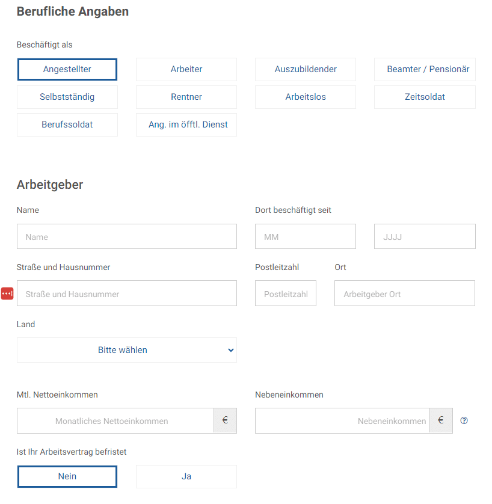The height and width of the screenshot is (504, 492).
Task: Click the Euro symbol beside Nebeneinkommen
Action: (441, 420)
